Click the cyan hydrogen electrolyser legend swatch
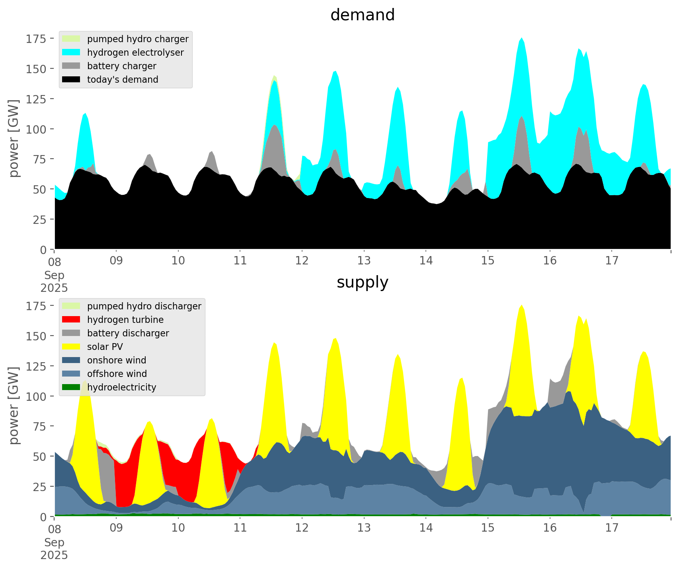This screenshot has width=679, height=569. click(71, 52)
